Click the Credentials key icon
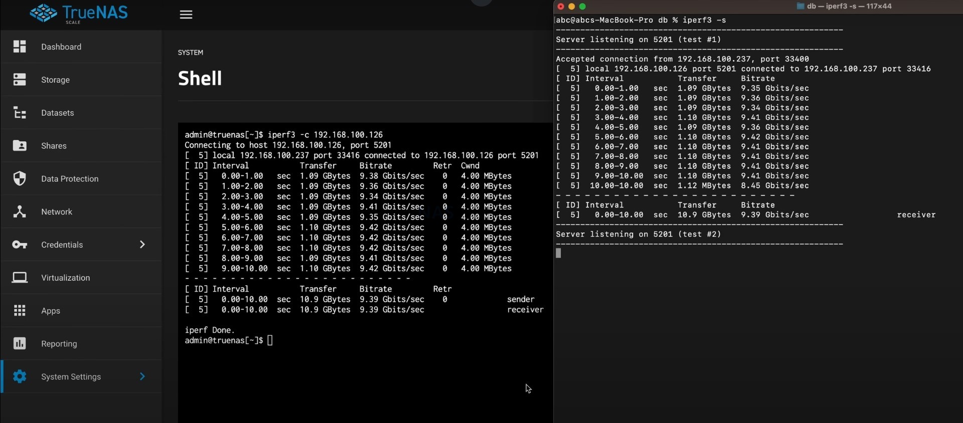 (20, 245)
